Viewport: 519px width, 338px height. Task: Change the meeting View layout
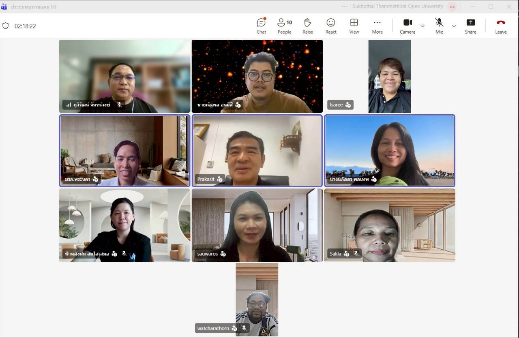click(354, 26)
